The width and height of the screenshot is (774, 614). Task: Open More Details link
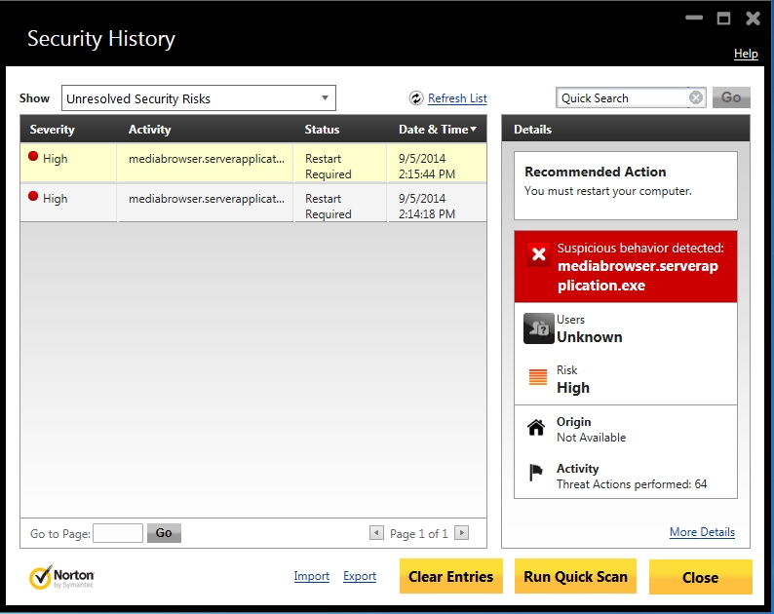[702, 532]
